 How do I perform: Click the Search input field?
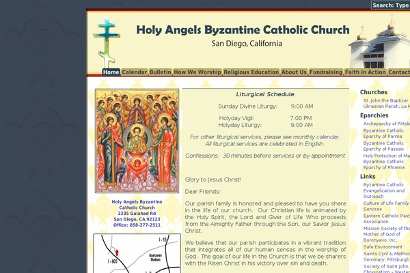point(391,5)
